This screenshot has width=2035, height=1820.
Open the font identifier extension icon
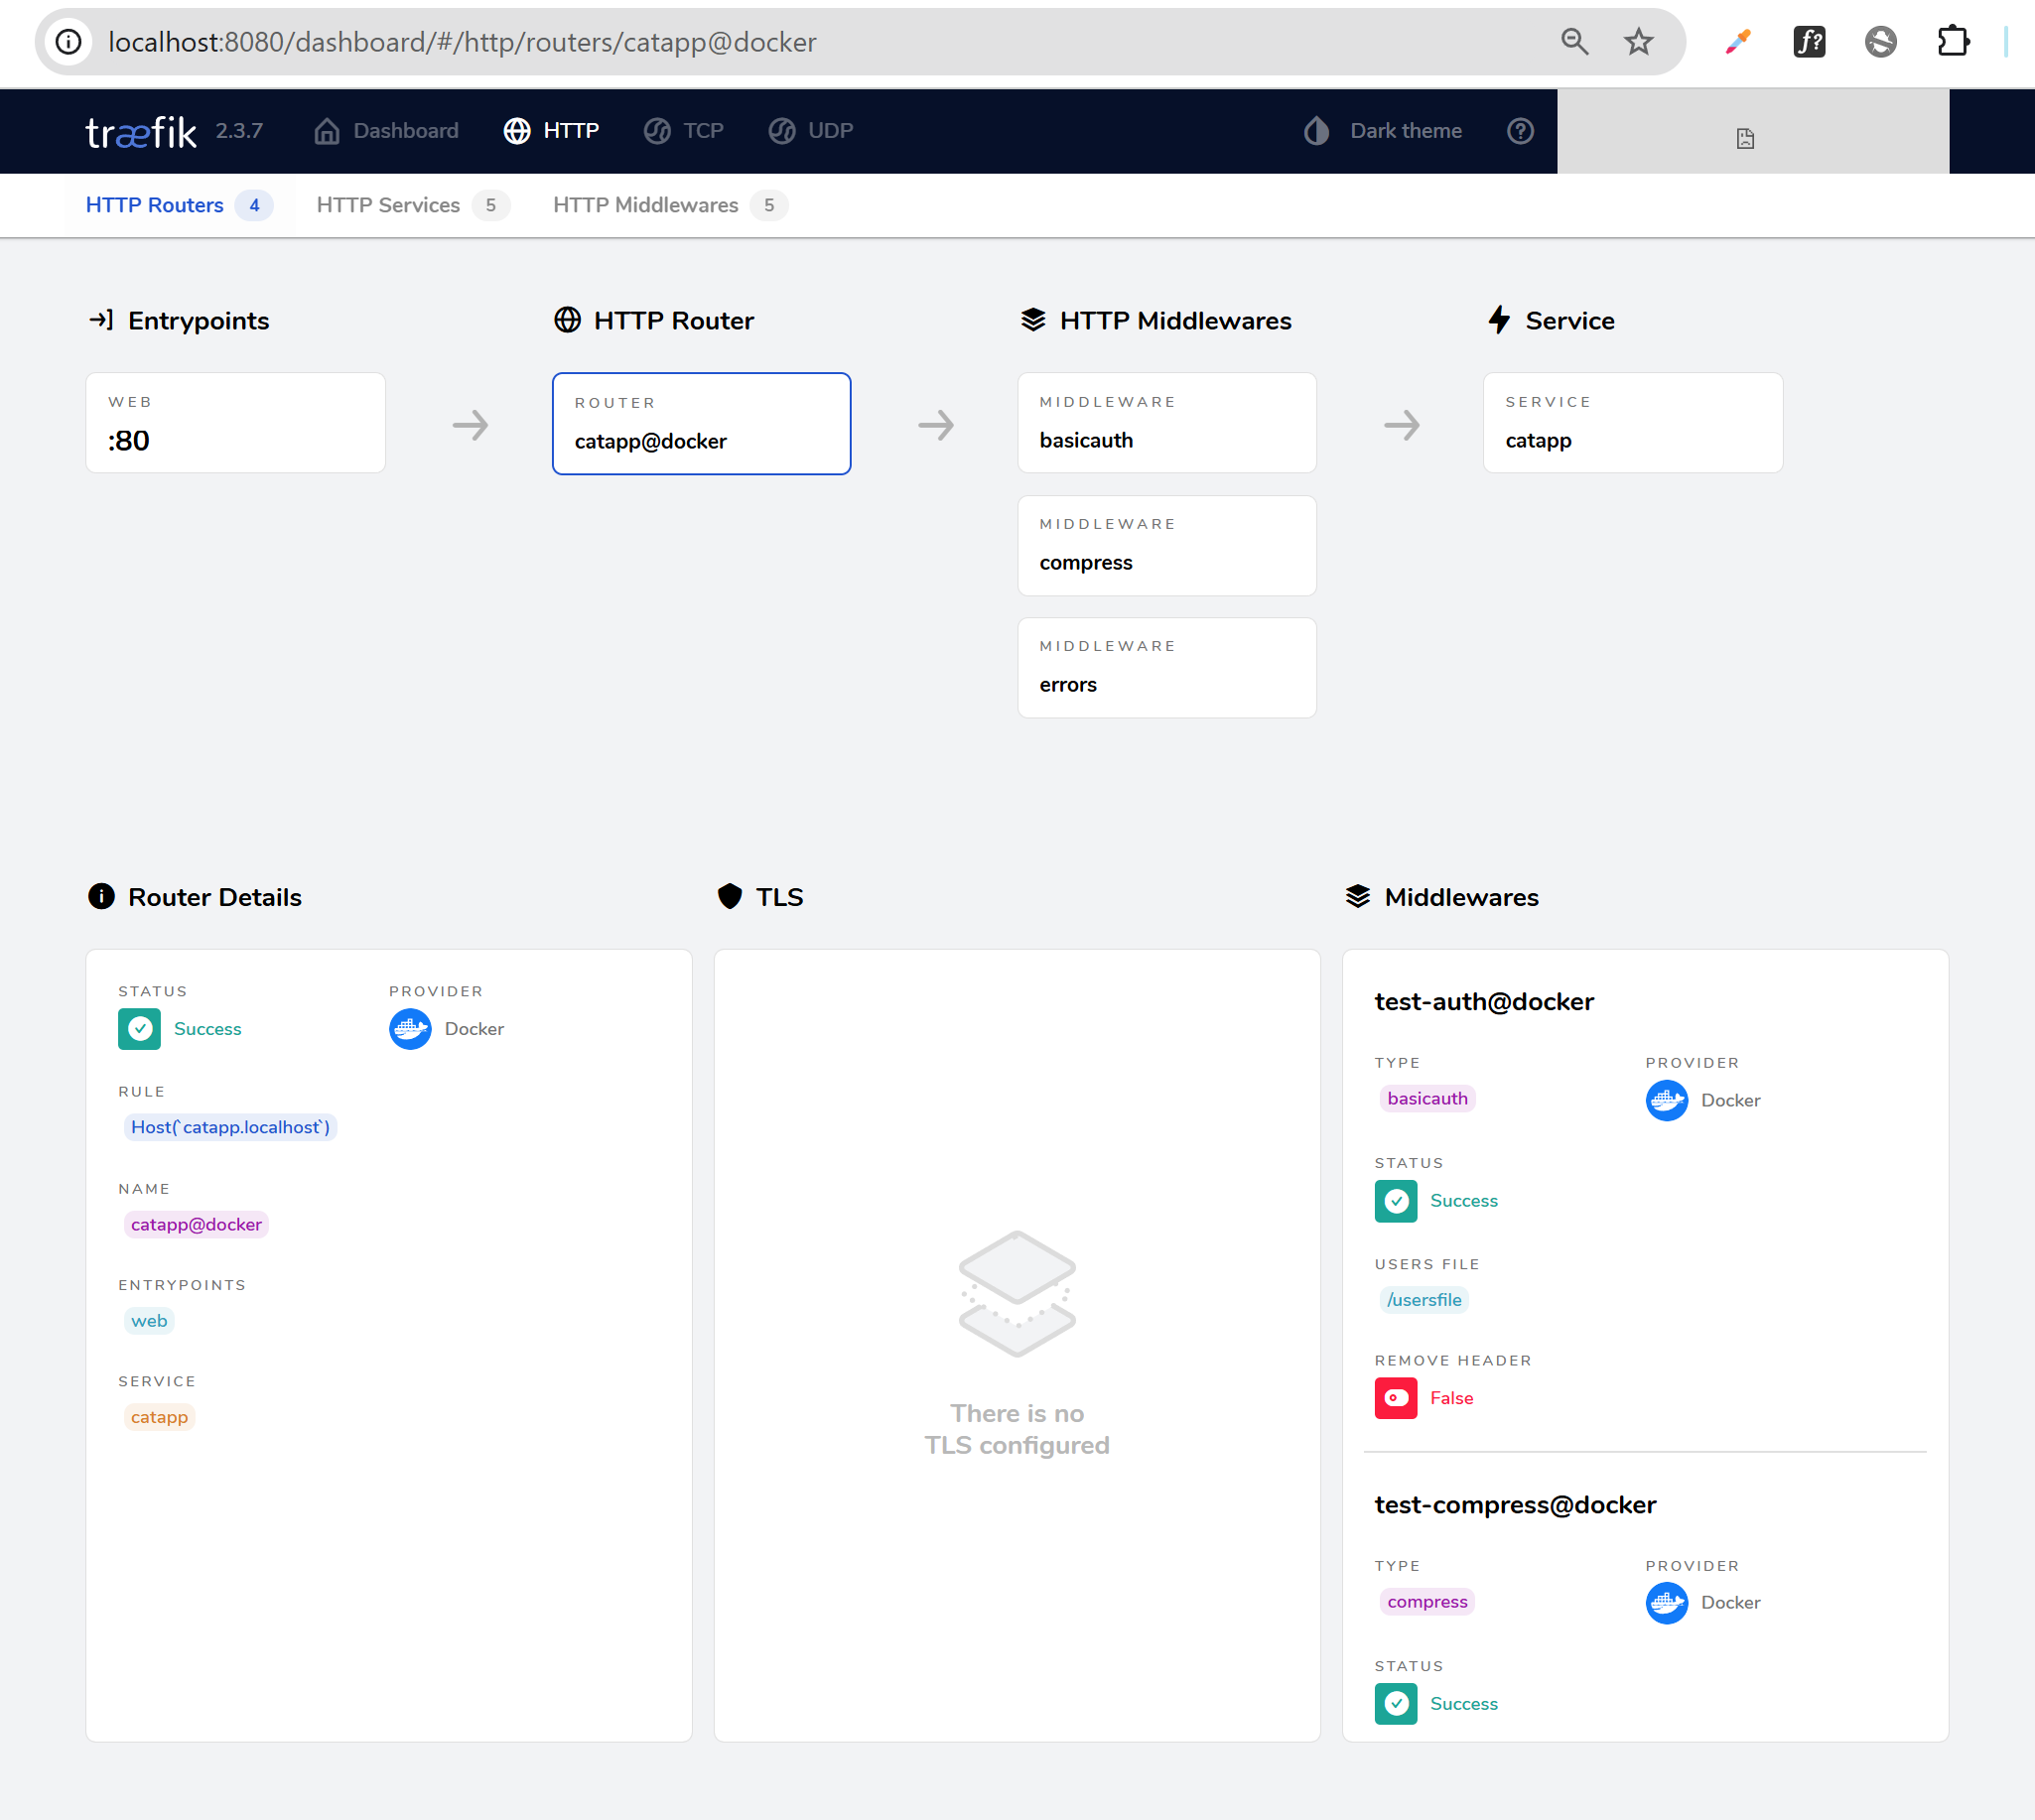point(1809,42)
